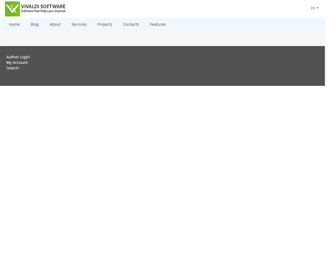Open the My Account footer link
This screenshot has height=264, width=329.
coord(17,62)
